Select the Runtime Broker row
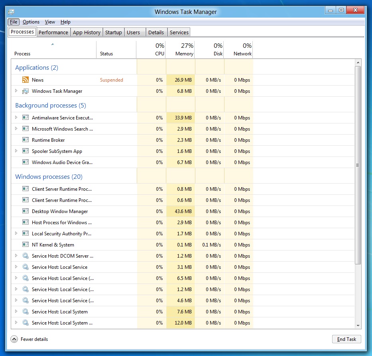The width and height of the screenshot is (372, 356). (183, 140)
